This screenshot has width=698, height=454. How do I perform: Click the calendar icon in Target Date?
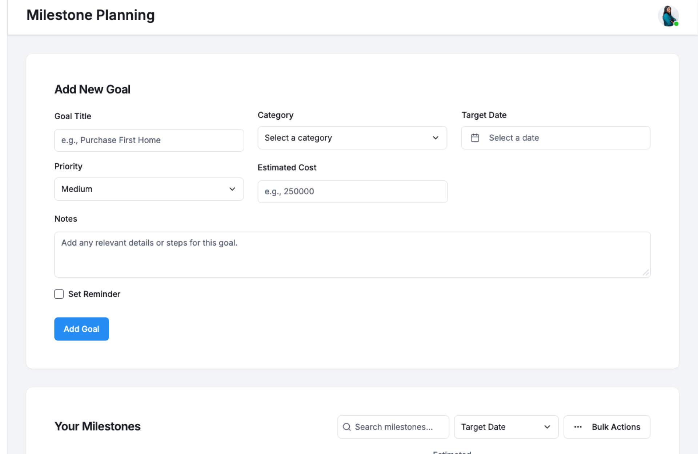tap(475, 138)
